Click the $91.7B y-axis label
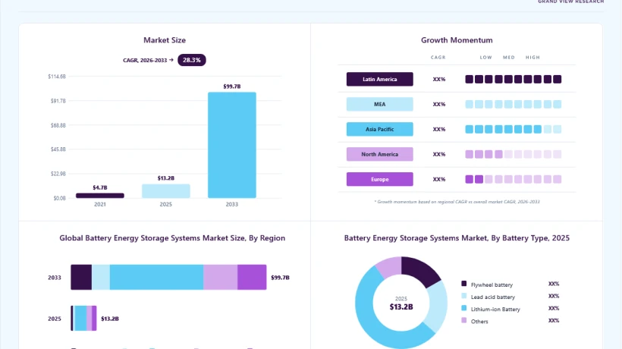 [58, 101]
